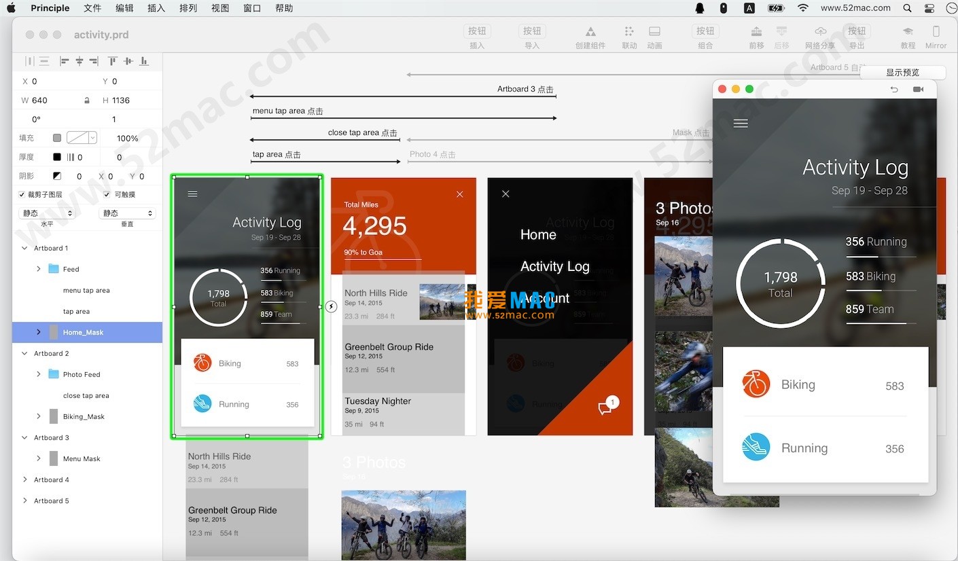Expand the Feed folder layer
The height and width of the screenshot is (561, 958).
click(x=39, y=269)
